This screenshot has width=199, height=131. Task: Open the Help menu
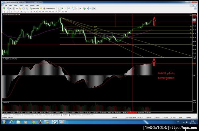click(x=38, y=5)
